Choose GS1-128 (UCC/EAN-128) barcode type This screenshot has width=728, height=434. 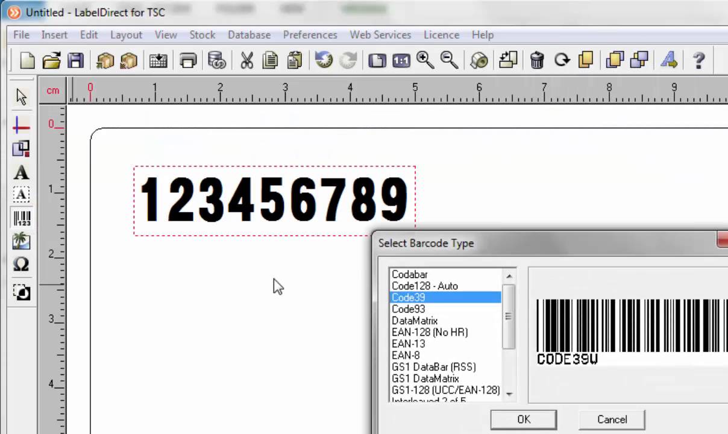(x=445, y=390)
